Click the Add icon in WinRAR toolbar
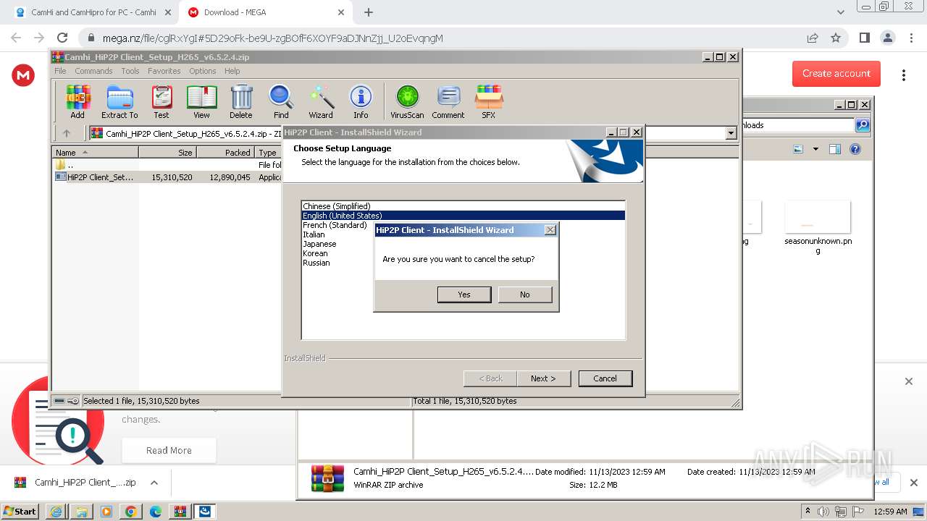 click(x=77, y=101)
